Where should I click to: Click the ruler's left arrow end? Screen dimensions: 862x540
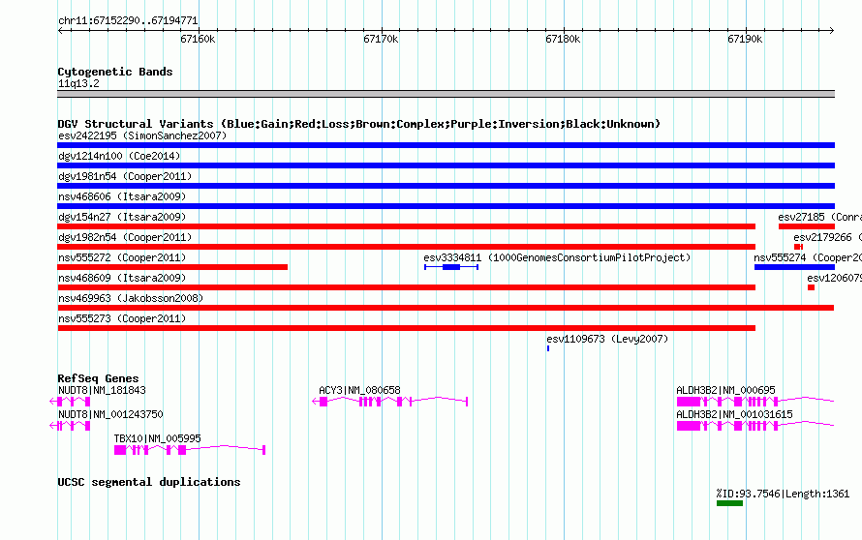click(x=60, y=31)
